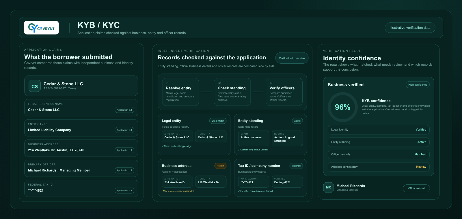This screenshot has height=219, width=462.
Task: Click the Review badge on Business address
Action: tap(220, 166)
